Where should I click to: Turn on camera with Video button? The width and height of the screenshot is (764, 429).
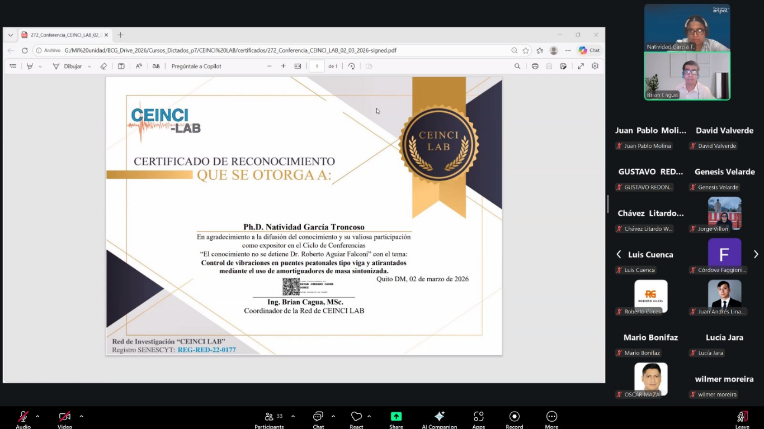(x=65, y=417)
